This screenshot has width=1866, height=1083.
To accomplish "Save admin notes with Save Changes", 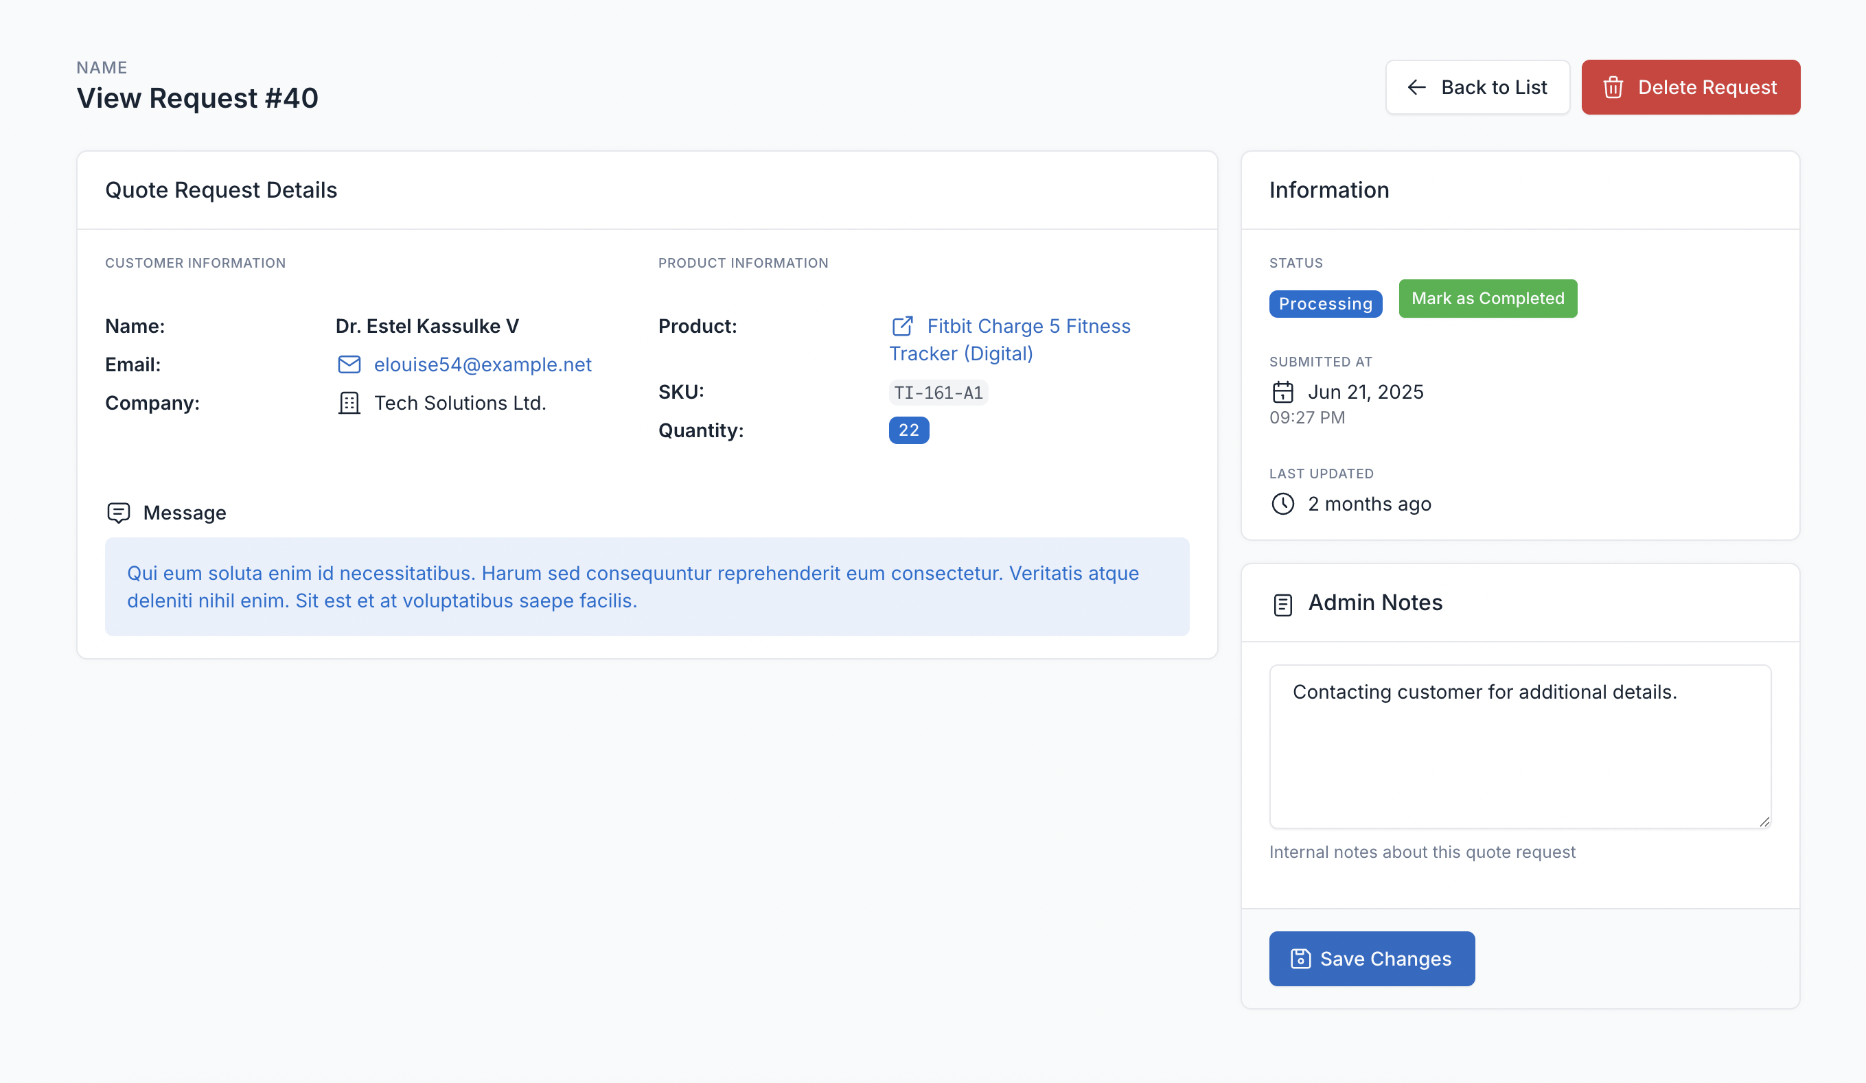I will click(x=1372, y=958).
